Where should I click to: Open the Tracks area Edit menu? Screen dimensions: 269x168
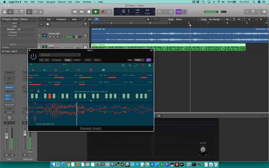50,19
